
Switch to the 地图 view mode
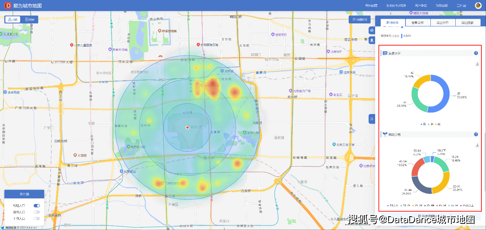click(x=13, y=19)
